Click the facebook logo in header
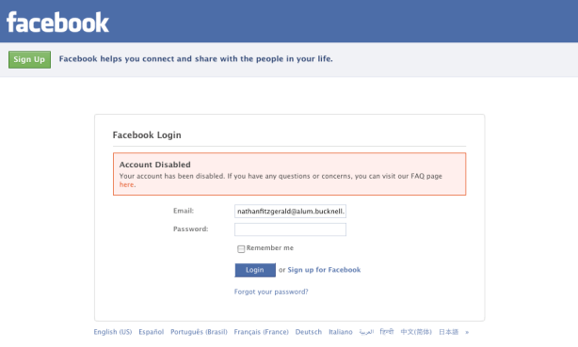Viewport: 578px width, 347px height. click(57, 23)
